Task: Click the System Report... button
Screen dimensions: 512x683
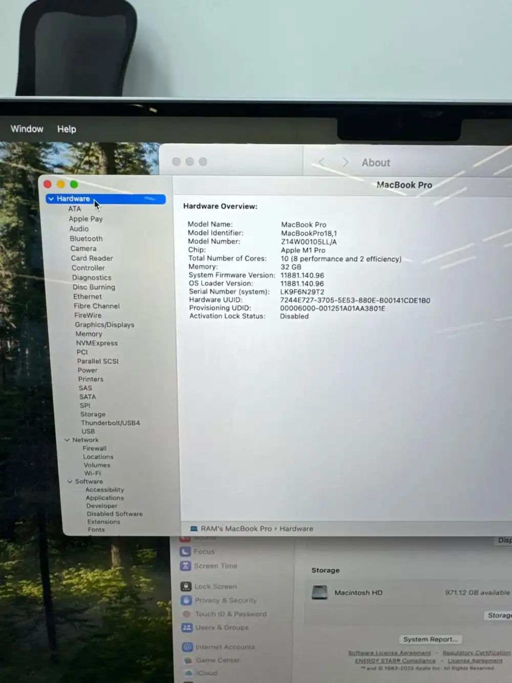Action: (x=430, y=639)
